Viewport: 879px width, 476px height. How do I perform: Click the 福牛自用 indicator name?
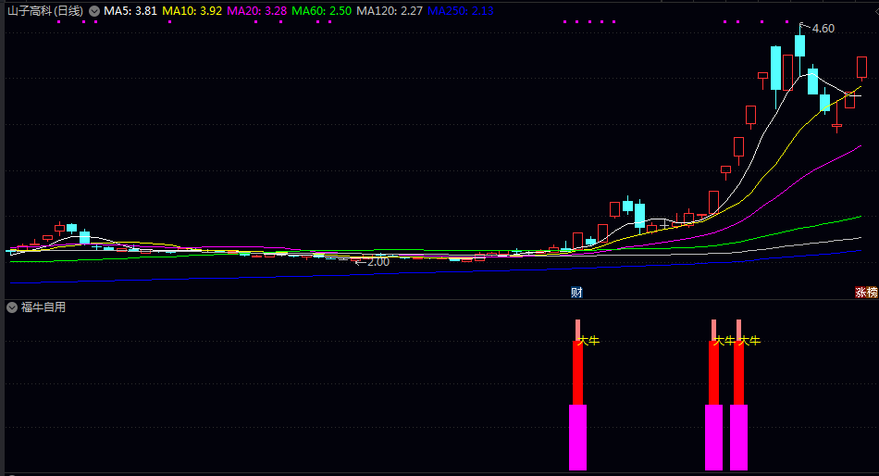coord(43,307)
